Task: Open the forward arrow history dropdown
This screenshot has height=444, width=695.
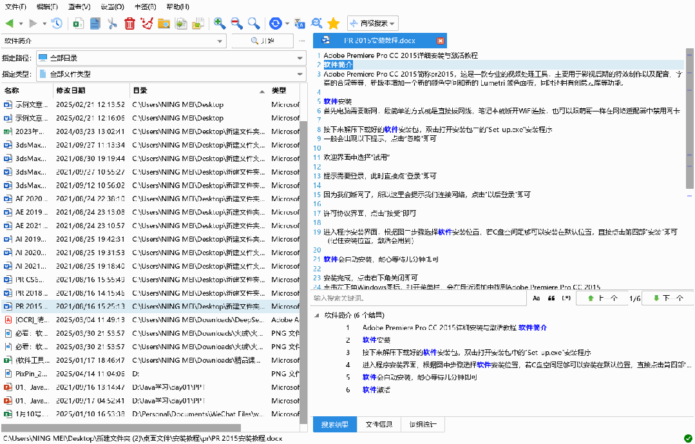Action: (x=44, y=24)
